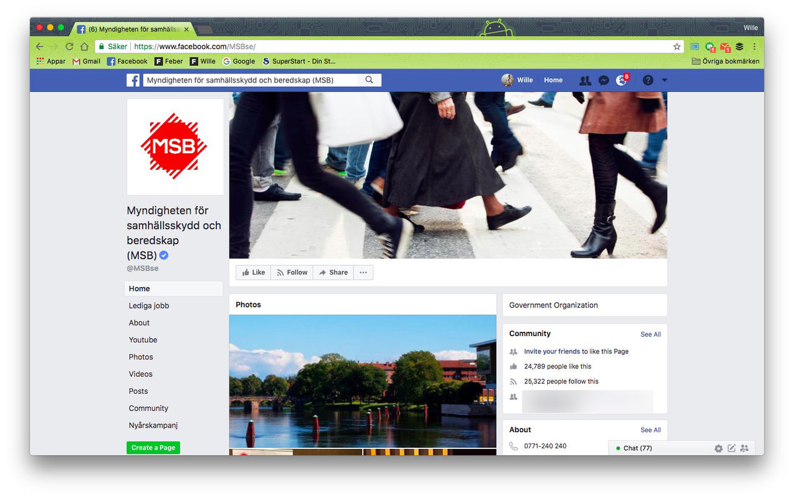794x498 pixels.
Task: Click the phone number 0771-240 240
Action: tap(545, 446)
